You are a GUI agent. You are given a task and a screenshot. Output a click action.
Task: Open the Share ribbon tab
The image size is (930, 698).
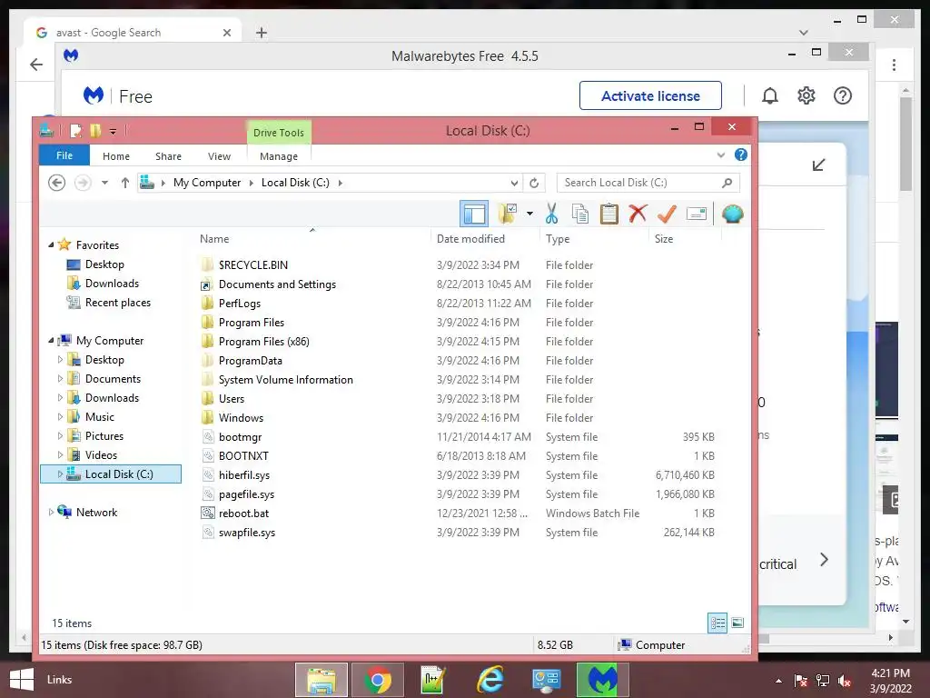[168, 156]
